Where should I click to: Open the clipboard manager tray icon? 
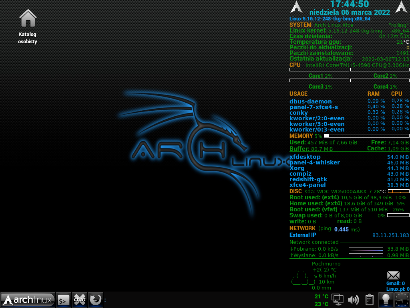[369, 300]
